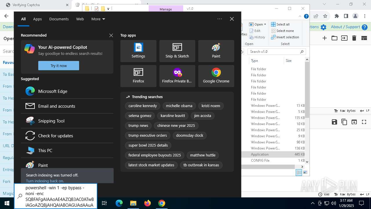Switch Explorer to large icons view button
Image resolution: width=371 pixels, height=209 pixels.
(305, 172)
